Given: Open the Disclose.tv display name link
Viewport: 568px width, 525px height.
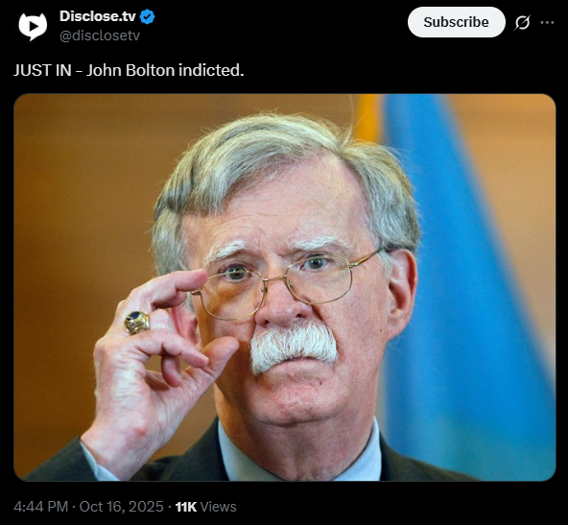Looking at the screenshot, I should click(98, 16).
